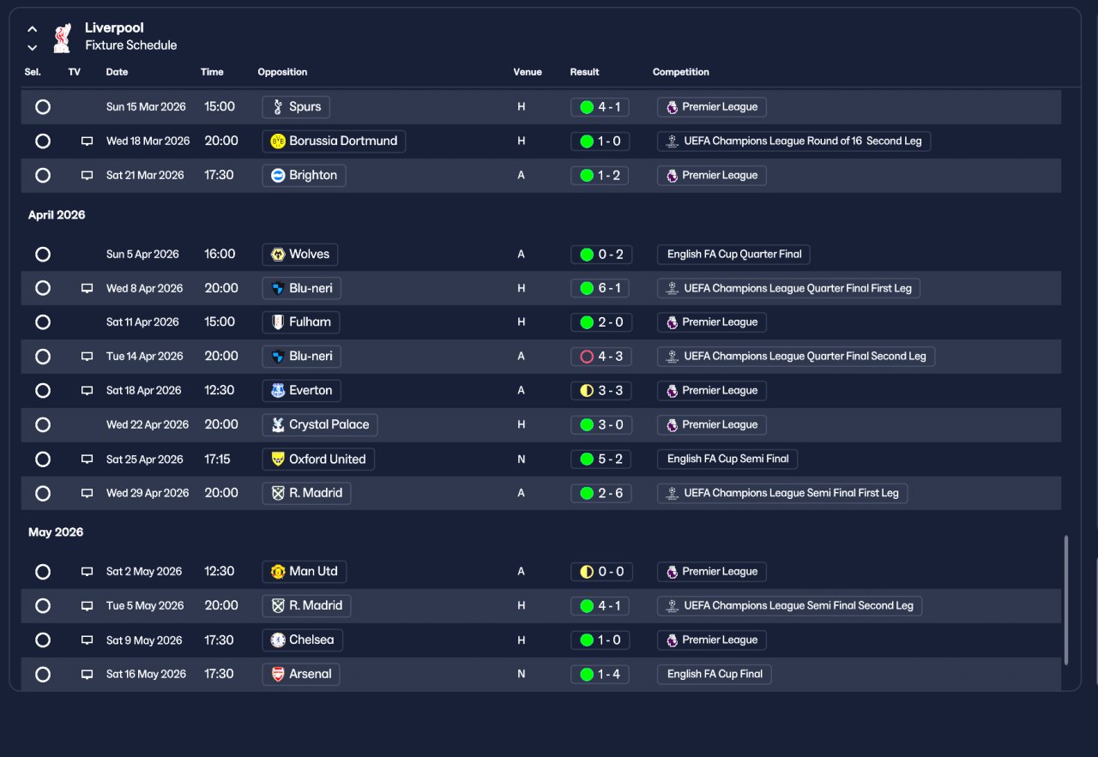This screenshot has height=757, width=1098.
Task: Sort by the Result column header
Action: pos(584,72)
